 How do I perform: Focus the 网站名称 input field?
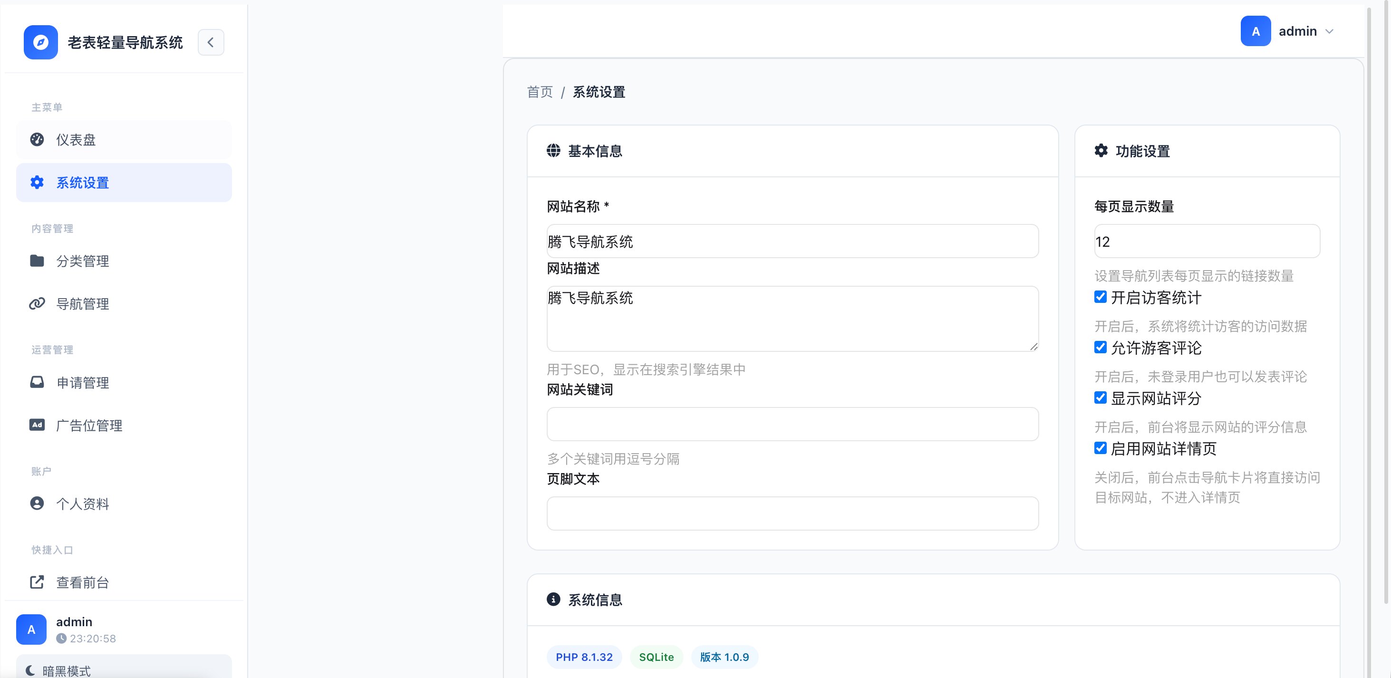[x=792, y=241]
